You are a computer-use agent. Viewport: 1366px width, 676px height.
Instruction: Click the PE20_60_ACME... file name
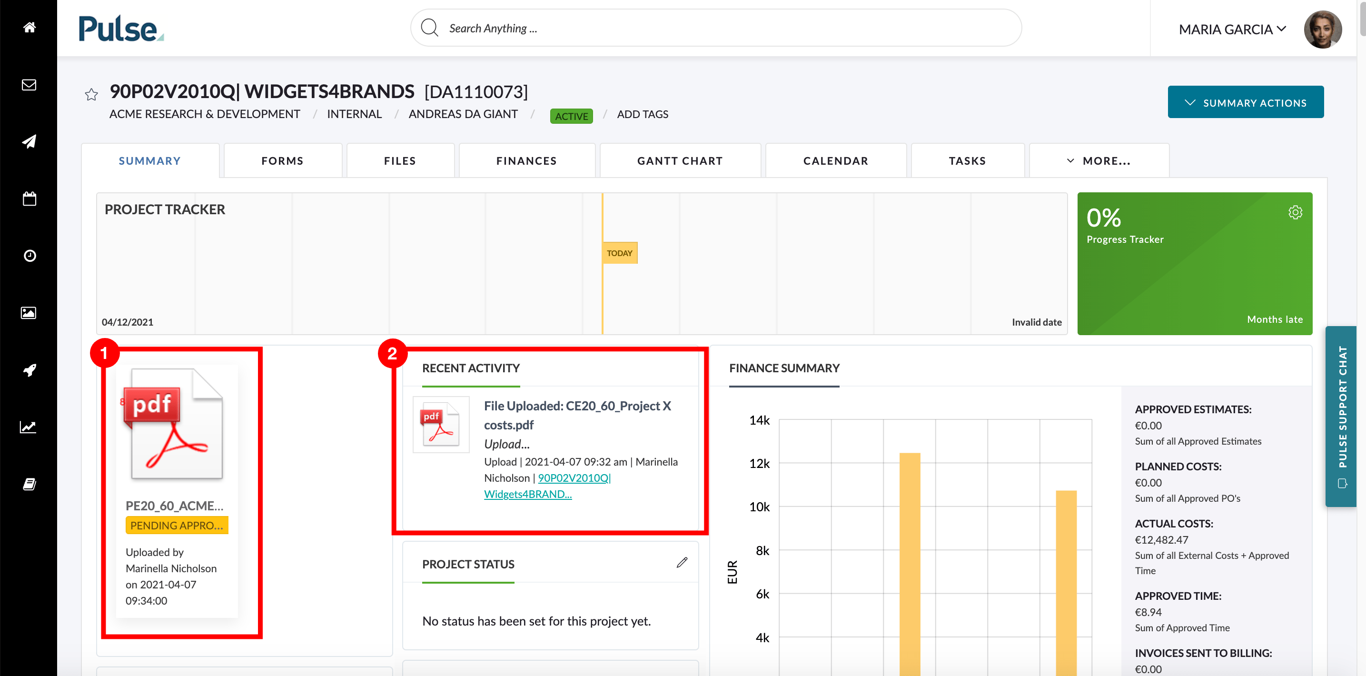pos(175,505)
